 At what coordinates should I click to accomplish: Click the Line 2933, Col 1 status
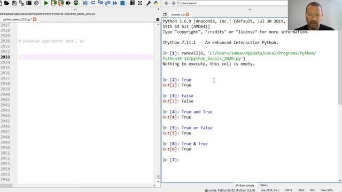tap(270, 190)
